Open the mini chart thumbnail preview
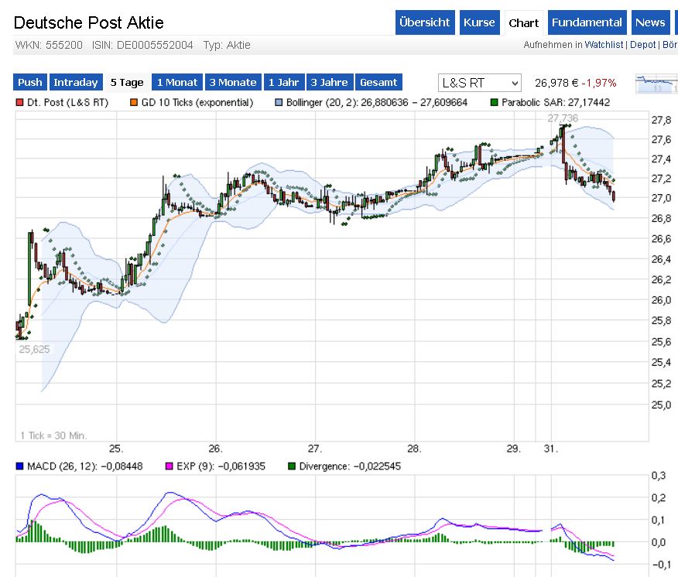678x577 pixels. click(x=656, y=83)
